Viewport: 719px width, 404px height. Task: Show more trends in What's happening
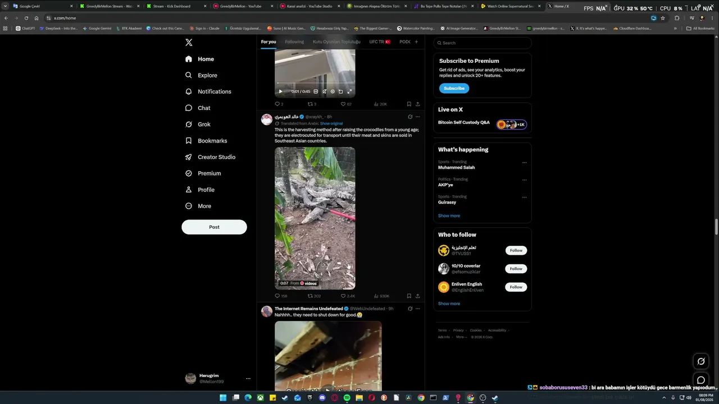tap(449, 215)
